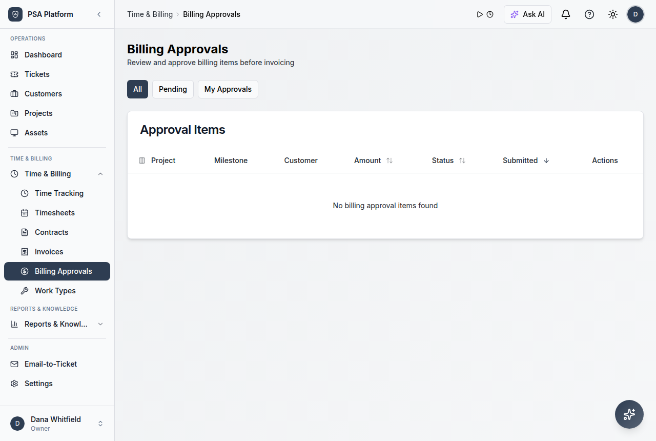
Task: Open the floating AI sparkle button
Action: (629, 414)
